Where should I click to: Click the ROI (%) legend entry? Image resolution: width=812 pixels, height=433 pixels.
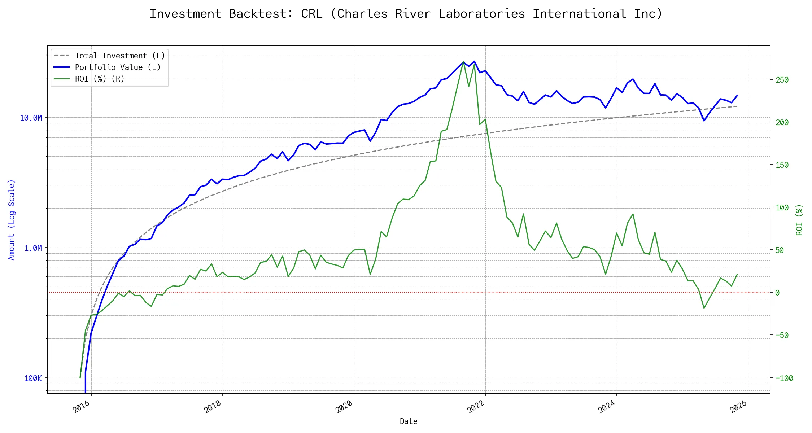(x=99, y=79)
